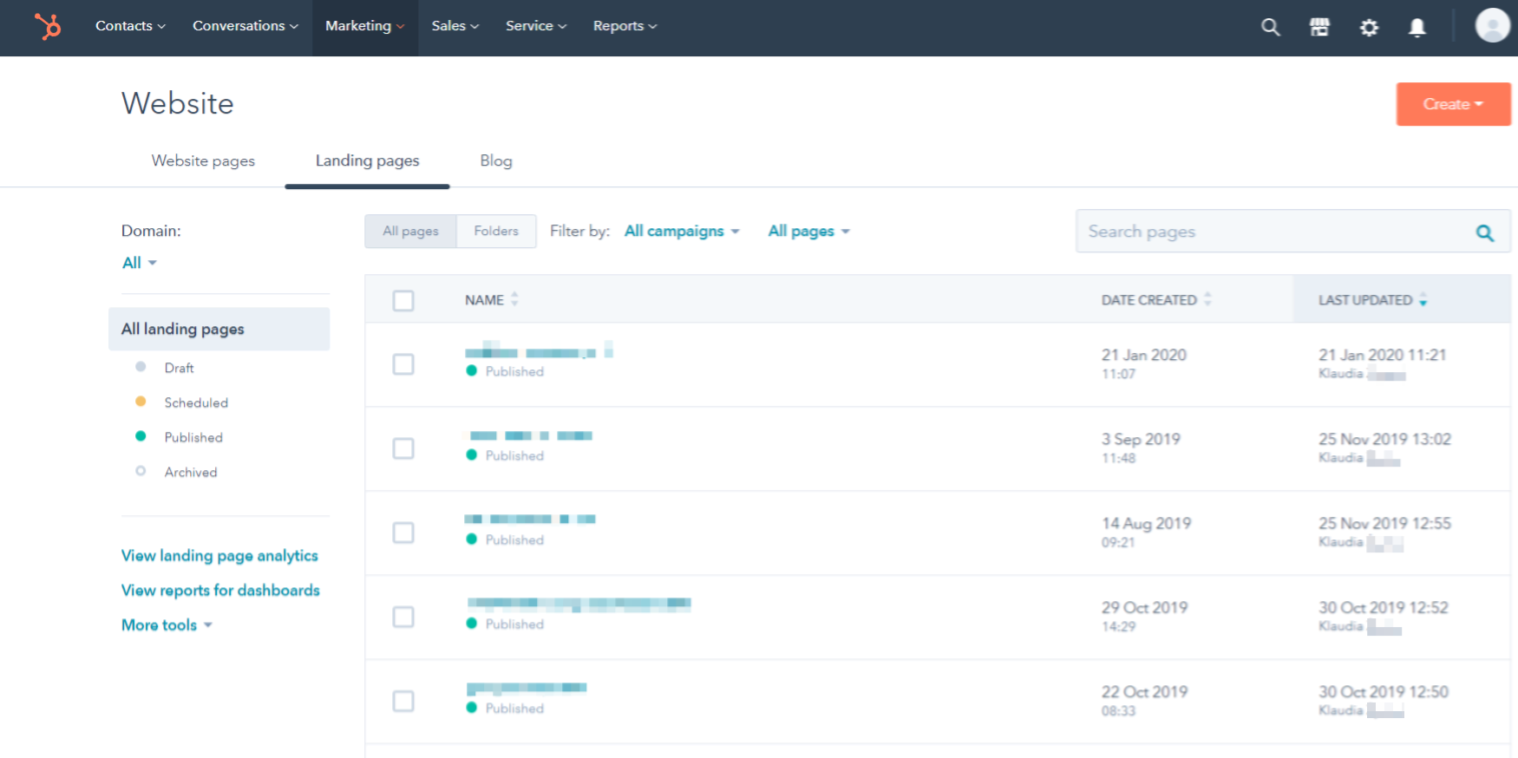This screenshot has height=758, width=1518.
Task: Click the search pages magnifier icon
Action: coord(1485,232)
